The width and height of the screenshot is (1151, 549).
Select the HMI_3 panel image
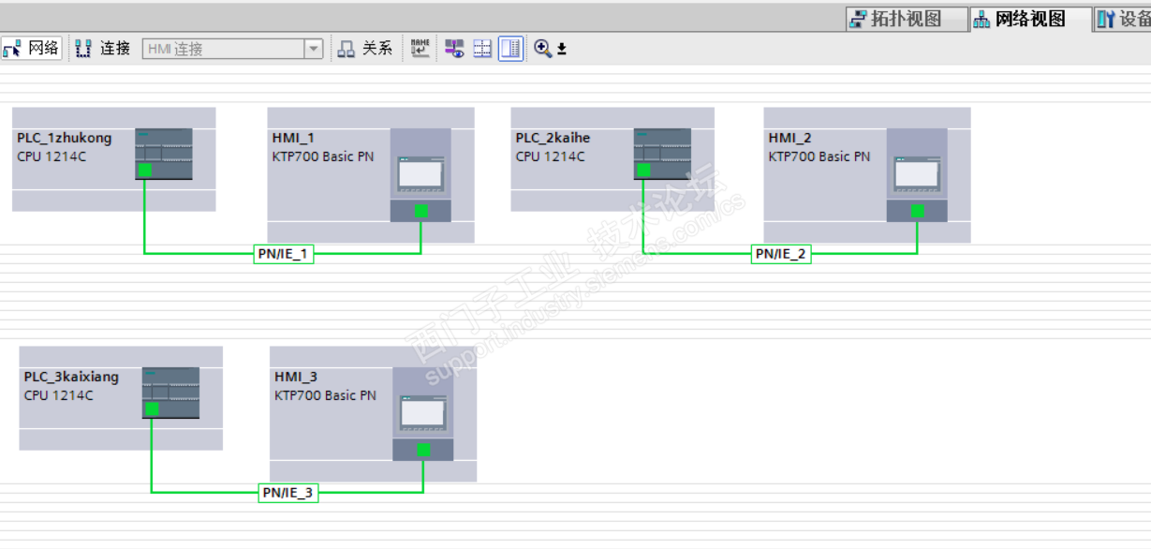point(423,414)
